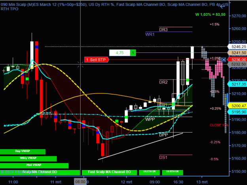Click the 5260,00 price axis label

tap(239, 29)
